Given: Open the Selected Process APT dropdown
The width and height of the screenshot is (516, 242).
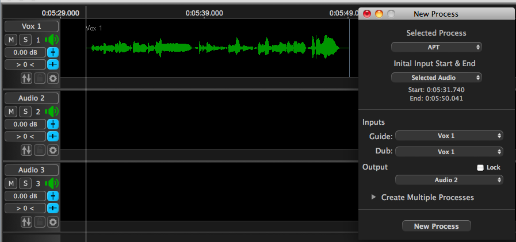Looking at the screenshot, I should [x=436, y=47].
